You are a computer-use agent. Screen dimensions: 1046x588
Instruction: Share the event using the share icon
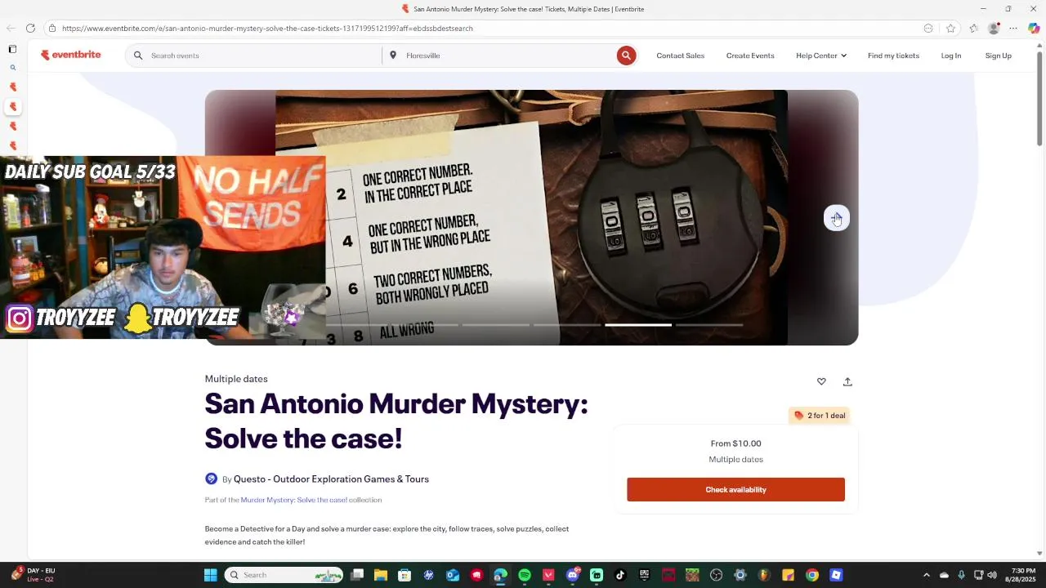(x=847, y=381)
